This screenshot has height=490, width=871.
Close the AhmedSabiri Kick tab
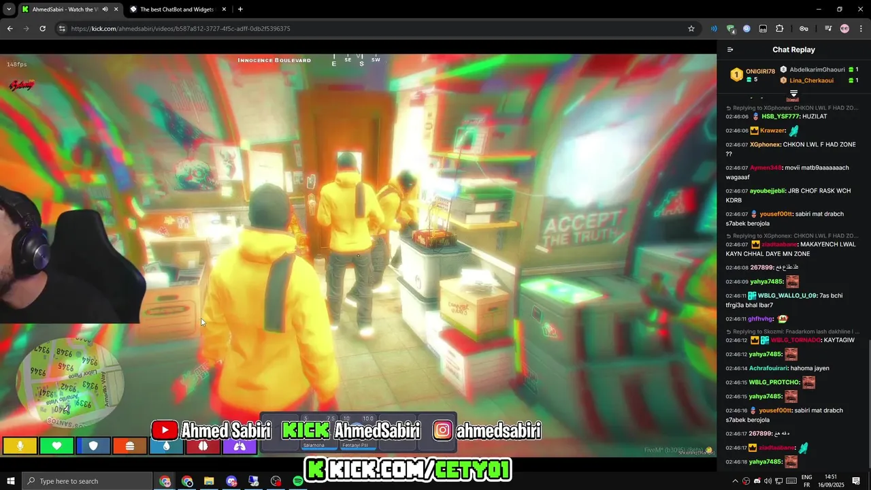[x=116, y=10]
